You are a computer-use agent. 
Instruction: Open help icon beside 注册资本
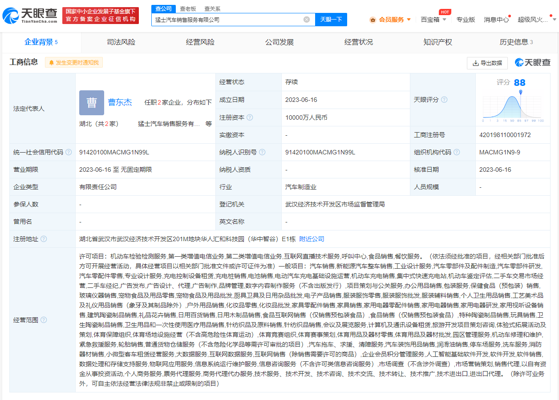tap(250, 117)
